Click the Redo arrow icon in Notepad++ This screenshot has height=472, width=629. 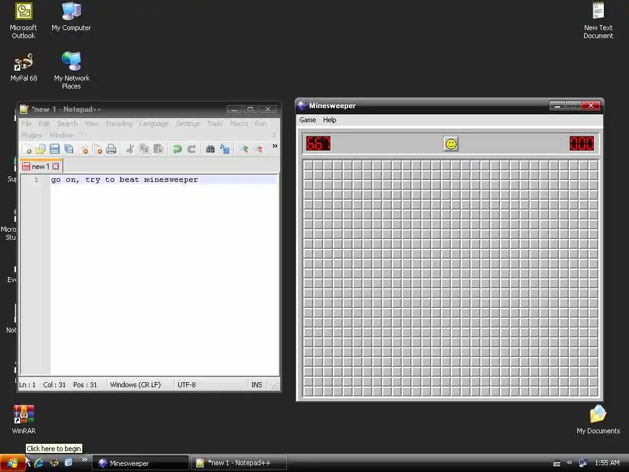pyautogui.click(x=192, y=149)
